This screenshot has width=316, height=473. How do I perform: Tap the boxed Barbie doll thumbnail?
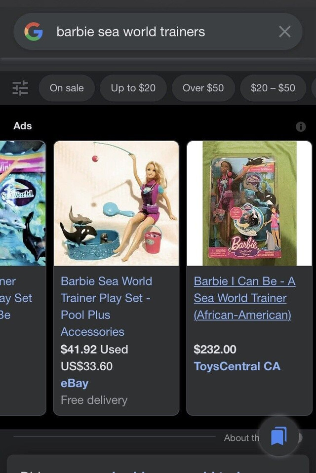pos(249,203)
